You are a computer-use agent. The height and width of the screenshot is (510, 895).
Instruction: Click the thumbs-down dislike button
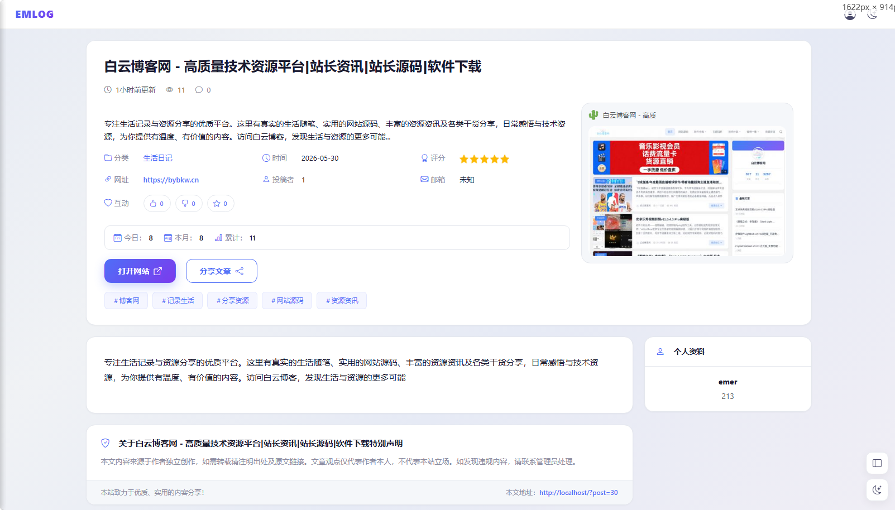(x=189, y=204)
